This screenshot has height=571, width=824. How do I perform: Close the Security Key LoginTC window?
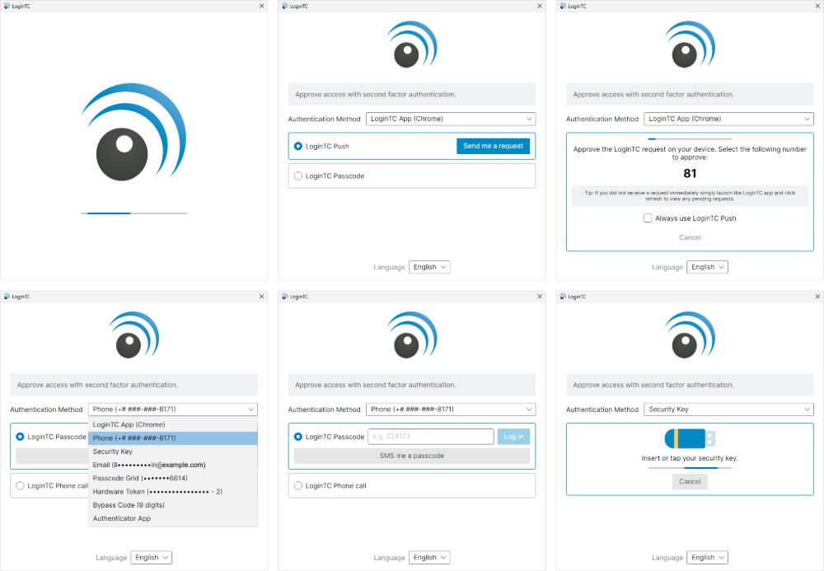(817, 297)
